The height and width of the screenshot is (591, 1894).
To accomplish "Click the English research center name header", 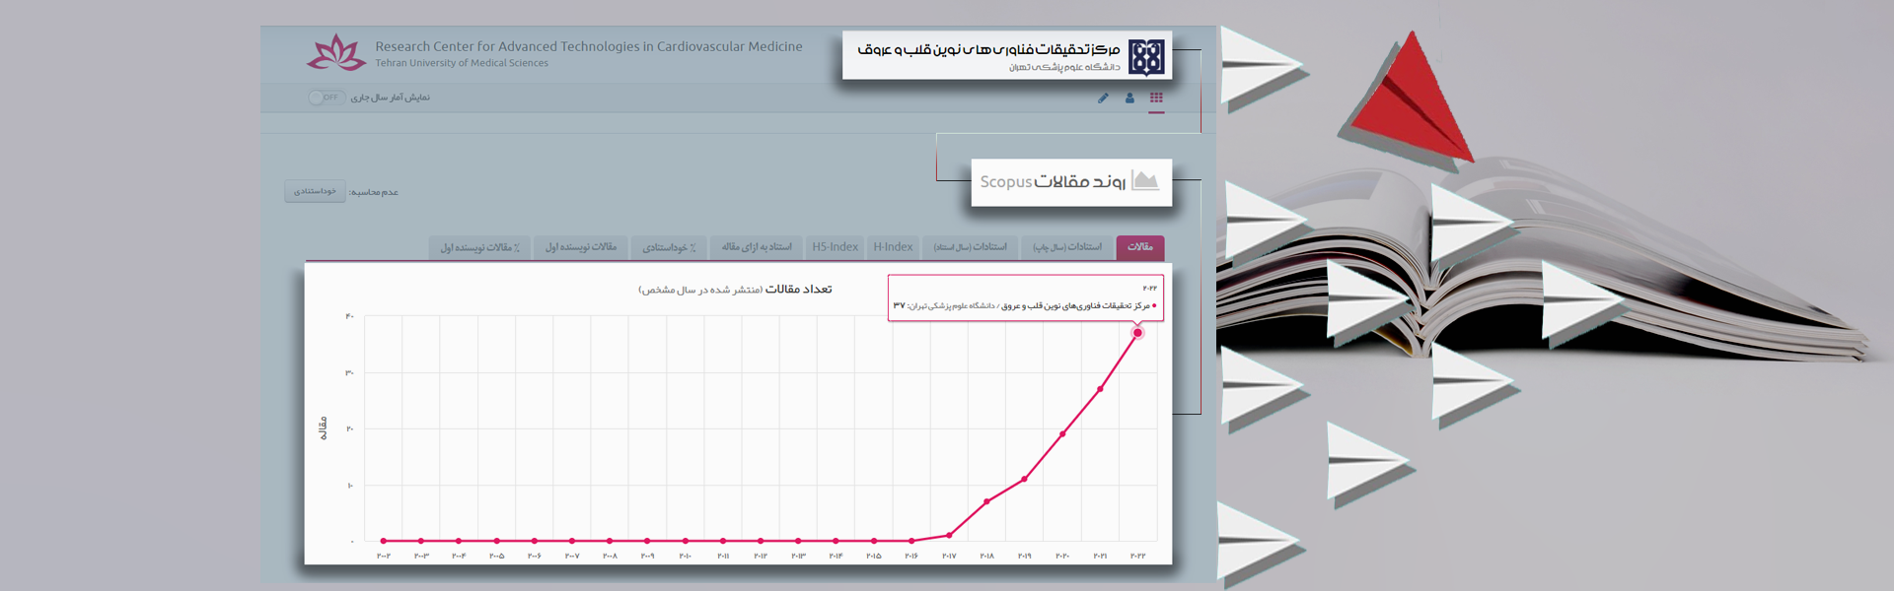I will tap(589, 46).
